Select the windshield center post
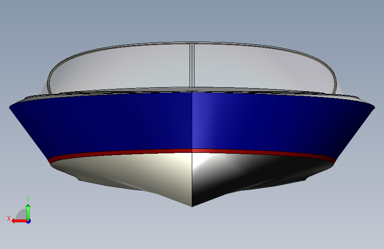384x249 pixels. [x=192, y=65]
